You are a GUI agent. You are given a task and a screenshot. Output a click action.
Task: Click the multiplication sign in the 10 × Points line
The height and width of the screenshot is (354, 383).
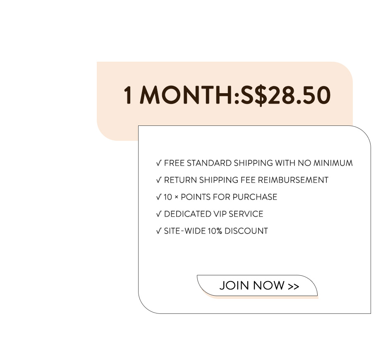176,197
